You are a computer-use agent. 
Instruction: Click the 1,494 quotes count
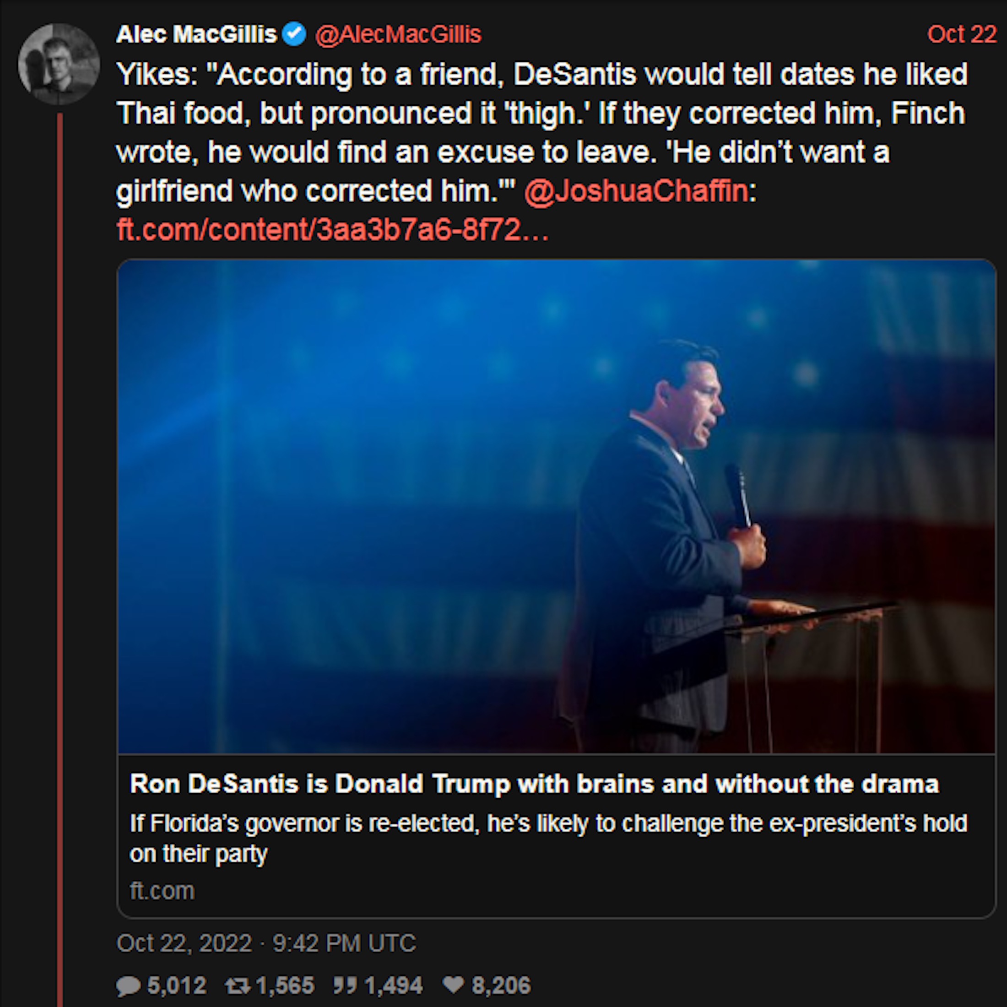click(394, 985)
